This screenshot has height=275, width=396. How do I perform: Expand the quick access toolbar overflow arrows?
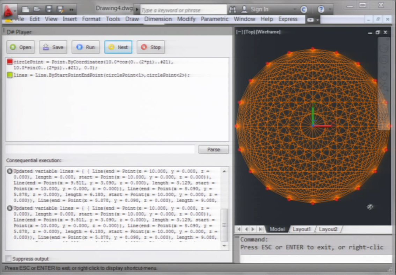point(72,10)
